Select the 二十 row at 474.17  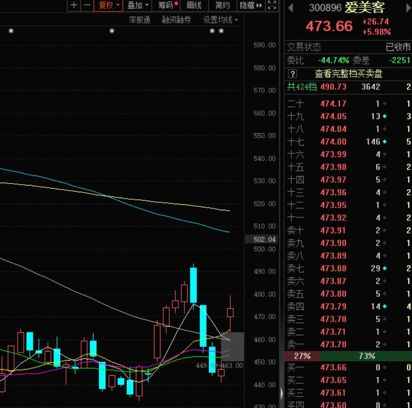(x=348, y=104)
